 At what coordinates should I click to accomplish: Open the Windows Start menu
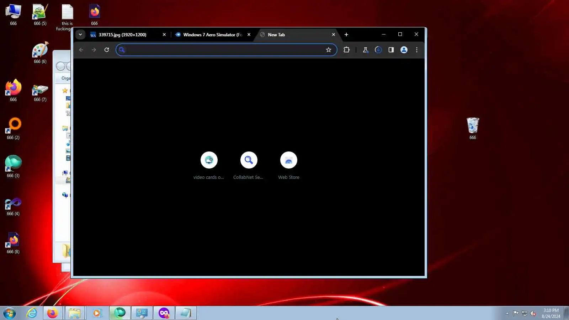click(x=10, y=313)
